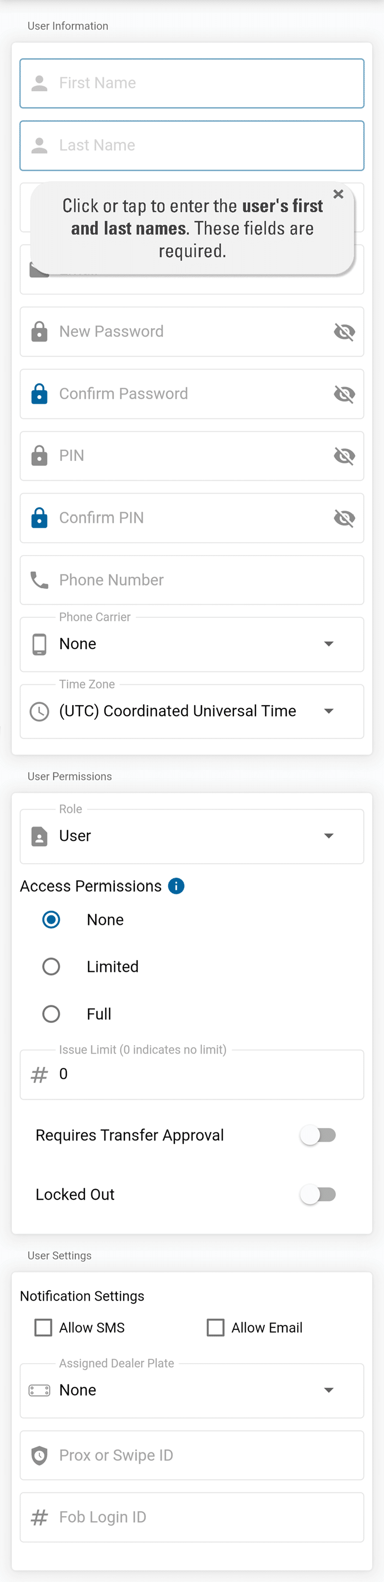
Task: Enable the Requires Transfer Approval switch
Action: (x=318, y=1135)
